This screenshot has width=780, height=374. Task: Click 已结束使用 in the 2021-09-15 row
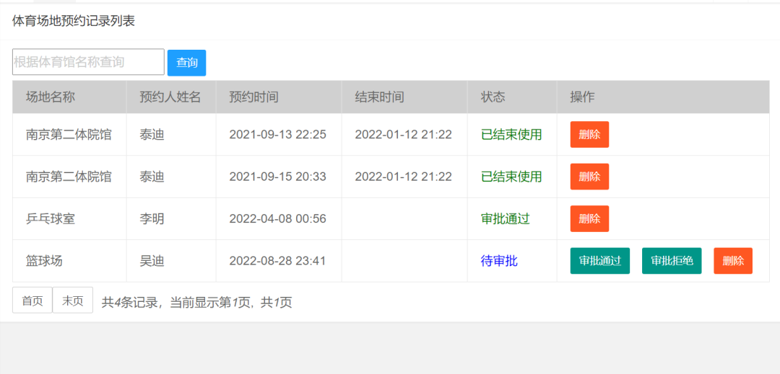[511, 177]
